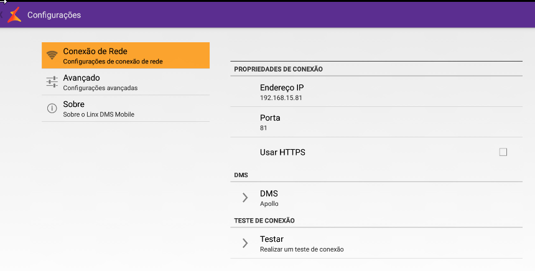
Task: Click the Configurações header title
Action: (x=54, y=15)
